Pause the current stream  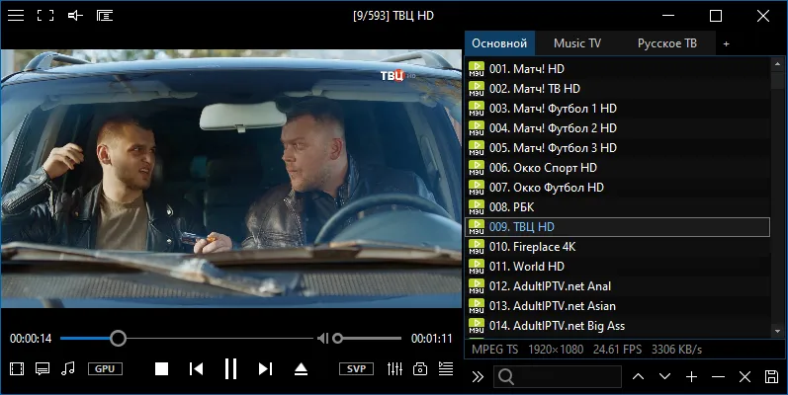pyautogui.click(x=230, y=369)
